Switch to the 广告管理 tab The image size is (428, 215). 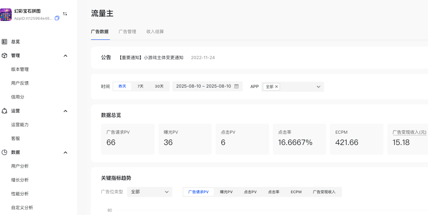coord(127,31)
